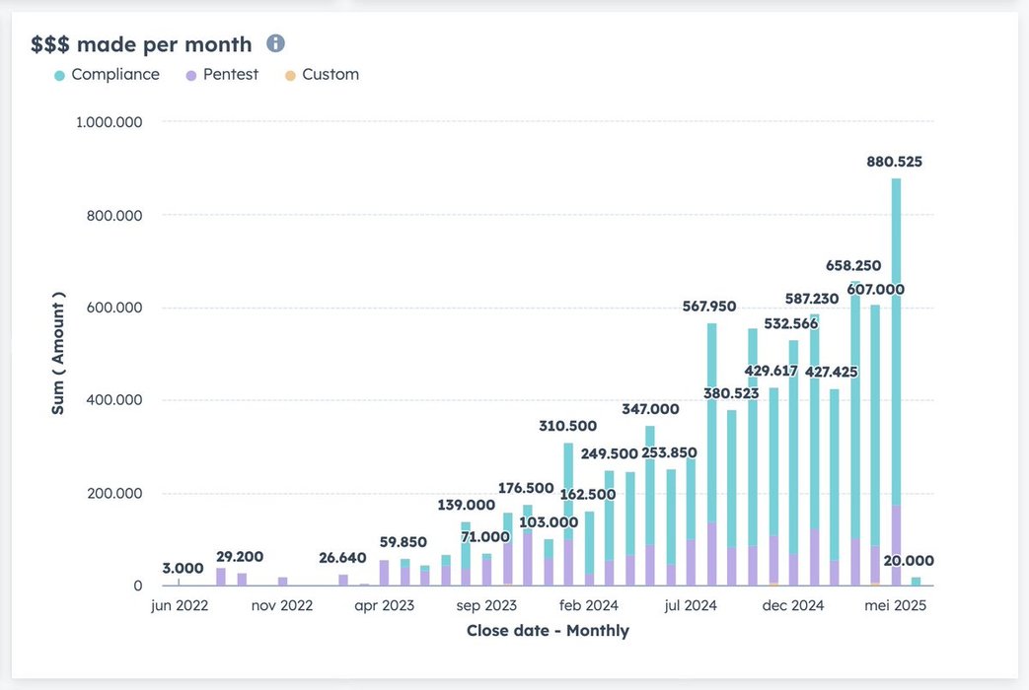Image resolution: width=1029 pixels, height=690 pixels.
Task: Click the 567.950 bar value label
Action: [x=708, y=307]
